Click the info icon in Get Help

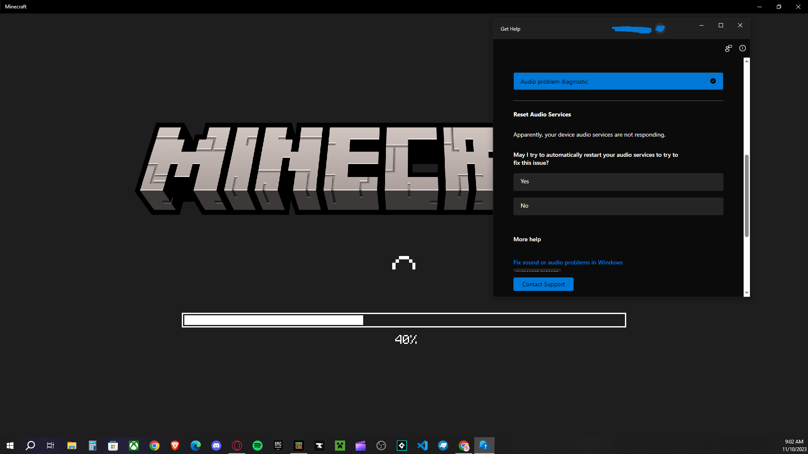tap(742, 48)
